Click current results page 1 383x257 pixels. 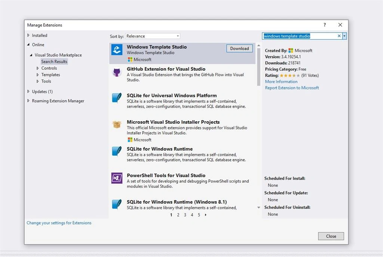171,215
